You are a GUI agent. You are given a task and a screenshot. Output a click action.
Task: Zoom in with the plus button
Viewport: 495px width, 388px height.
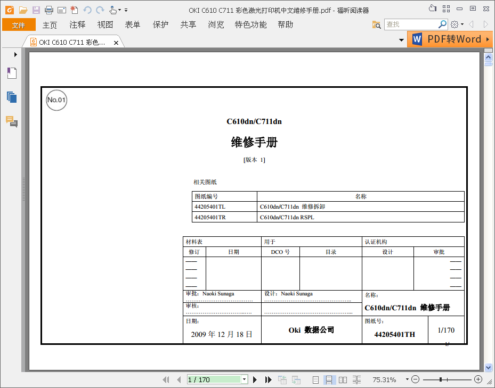coord(478,379)
